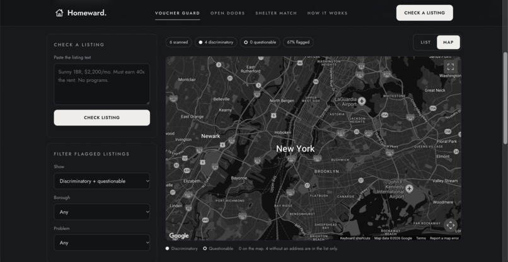
Task: Select the Map view toggle
Action: (448, 42)
